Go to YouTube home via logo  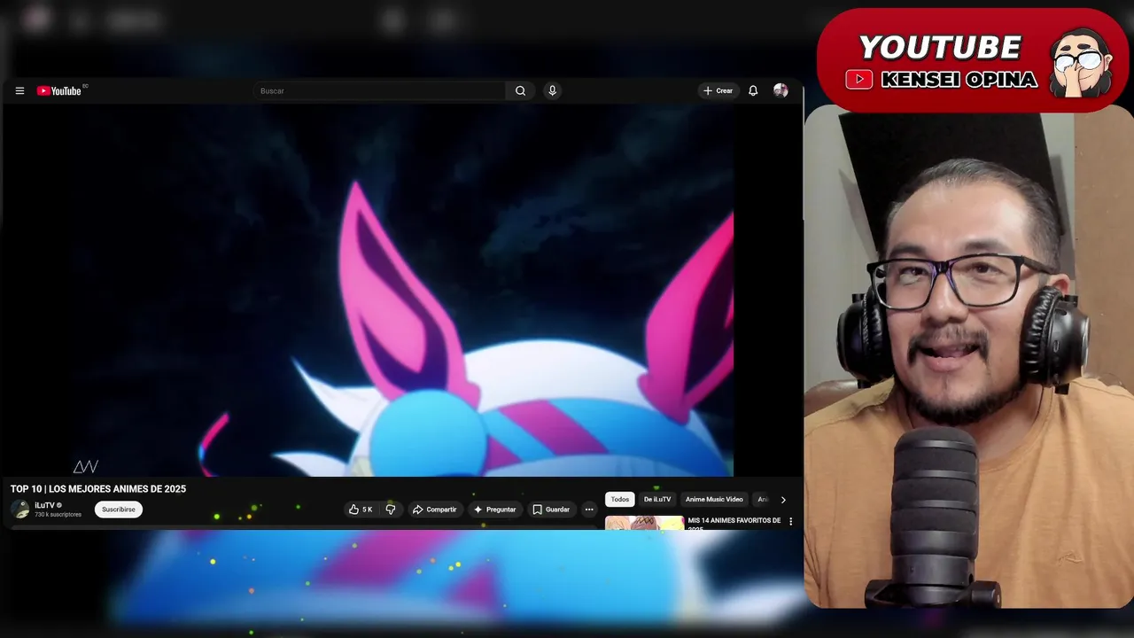(x=58, y=90)
